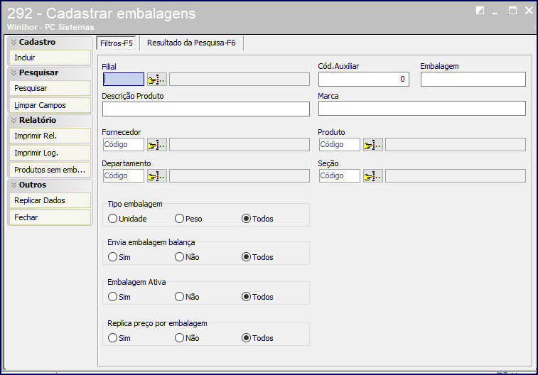Screen dimensions: 538x375
Task: Minimize the Cadastrar embalagens window
Action: (x=495, y=11)
